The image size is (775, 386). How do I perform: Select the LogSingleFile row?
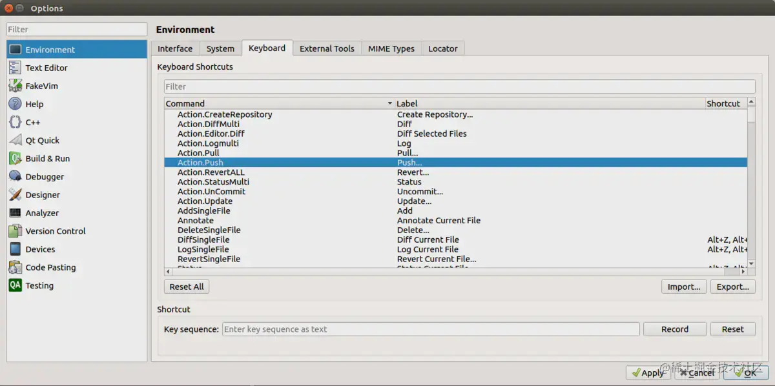tap(455, 249)
